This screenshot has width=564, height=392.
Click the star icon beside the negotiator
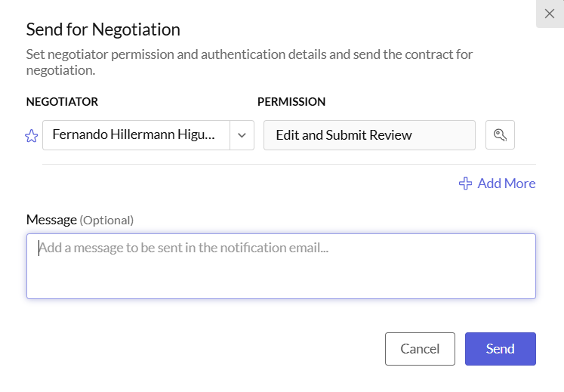pos(32,136)
